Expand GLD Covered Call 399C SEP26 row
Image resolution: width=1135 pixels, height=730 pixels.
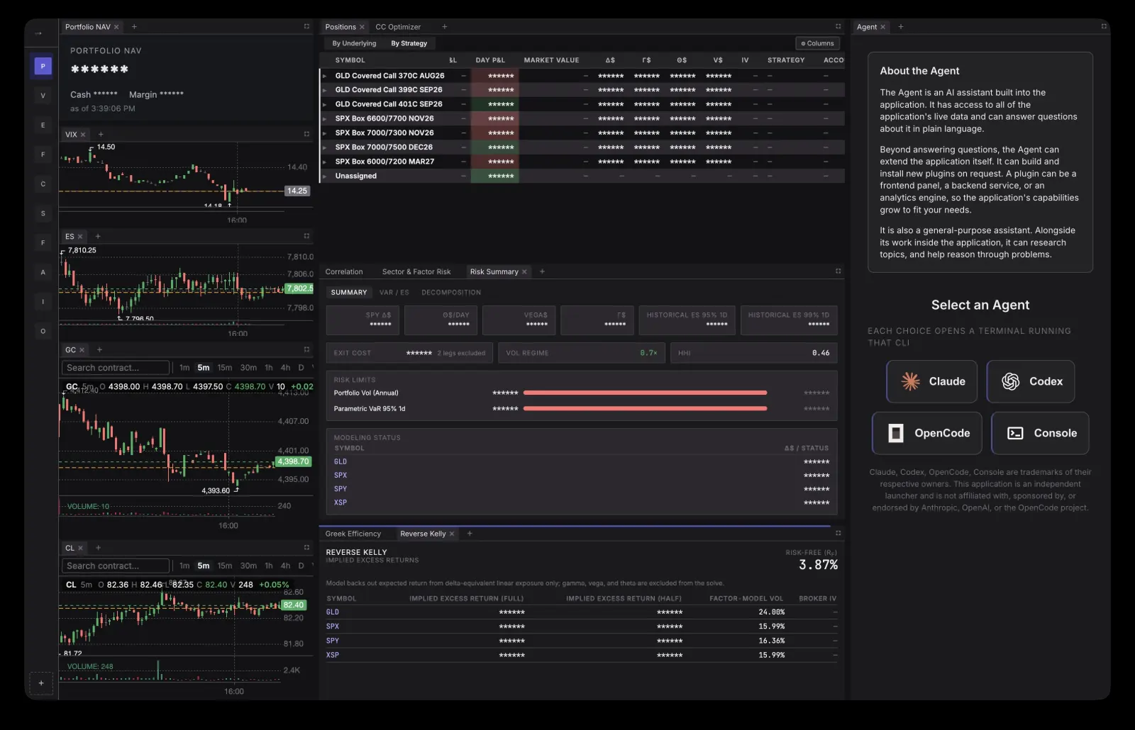325,90
